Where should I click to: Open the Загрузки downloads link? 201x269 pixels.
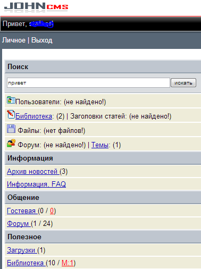(22, 250)
